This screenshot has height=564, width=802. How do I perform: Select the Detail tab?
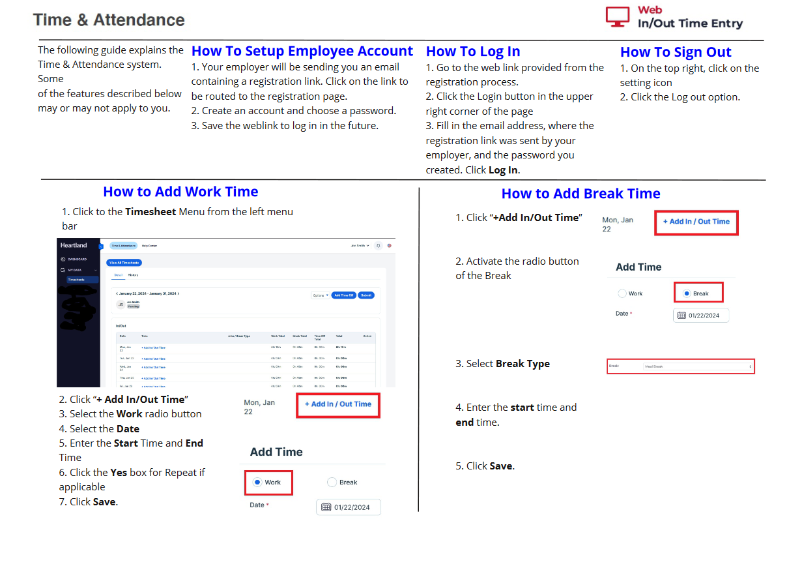119,275
